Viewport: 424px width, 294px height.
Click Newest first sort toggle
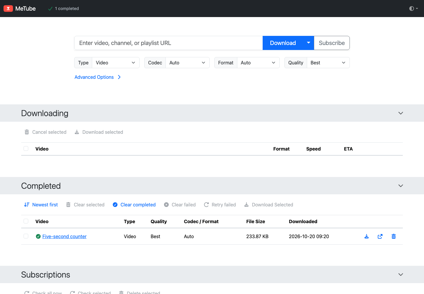tap(41, 205)
